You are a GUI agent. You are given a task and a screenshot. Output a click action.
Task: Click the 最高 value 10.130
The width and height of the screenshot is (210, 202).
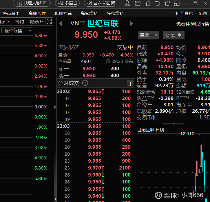point(165,66)
